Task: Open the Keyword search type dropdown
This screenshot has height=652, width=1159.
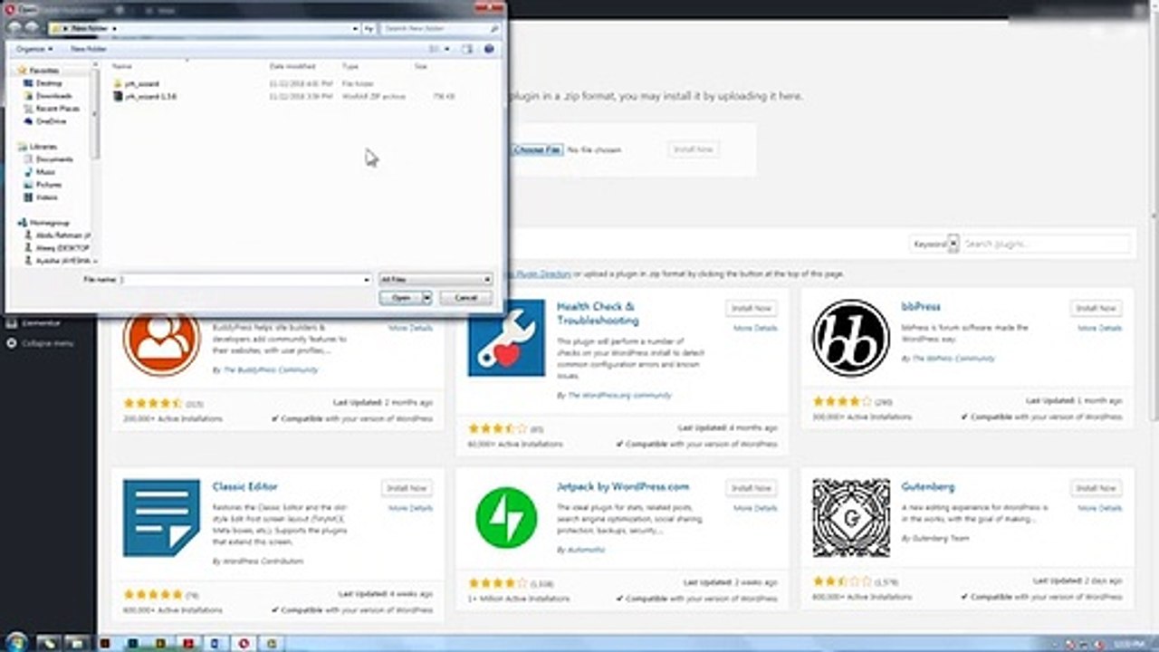Action: 934,244
